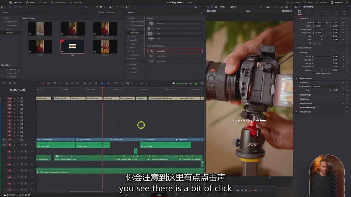Click the media pool search magnifier icon

[110, 7]
